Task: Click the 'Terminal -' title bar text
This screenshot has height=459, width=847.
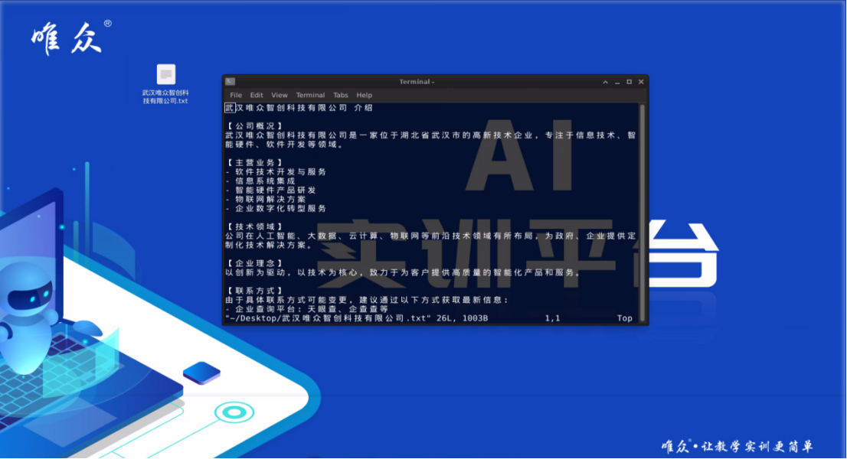Action: [417, 82]
